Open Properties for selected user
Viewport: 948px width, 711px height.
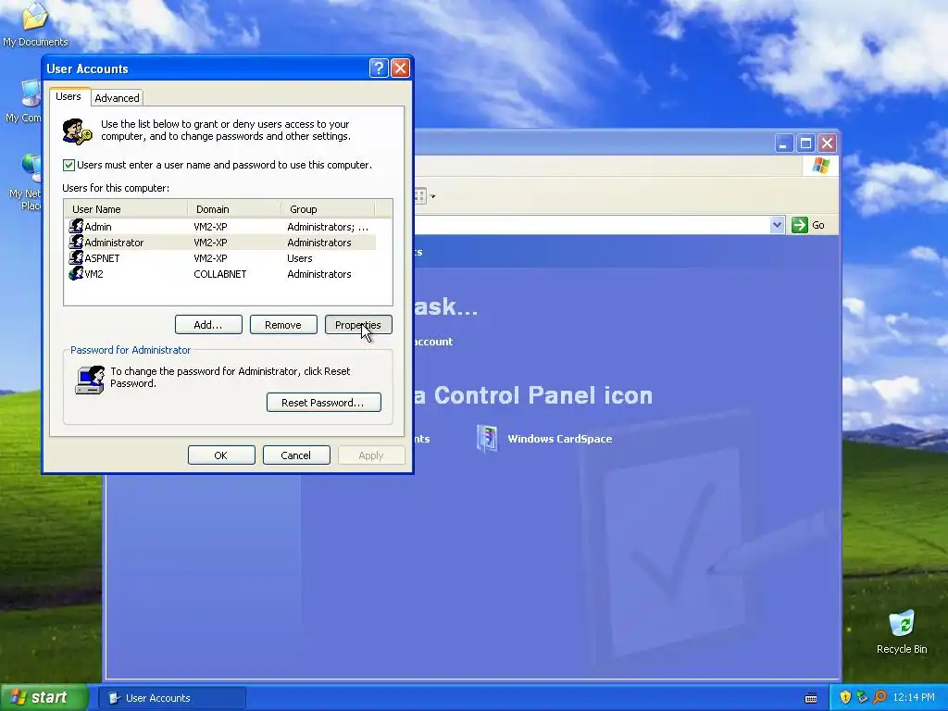(358, 325)
